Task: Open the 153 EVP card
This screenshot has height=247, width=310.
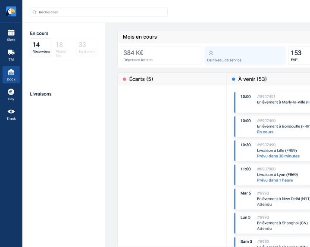Action: [299, 56]
